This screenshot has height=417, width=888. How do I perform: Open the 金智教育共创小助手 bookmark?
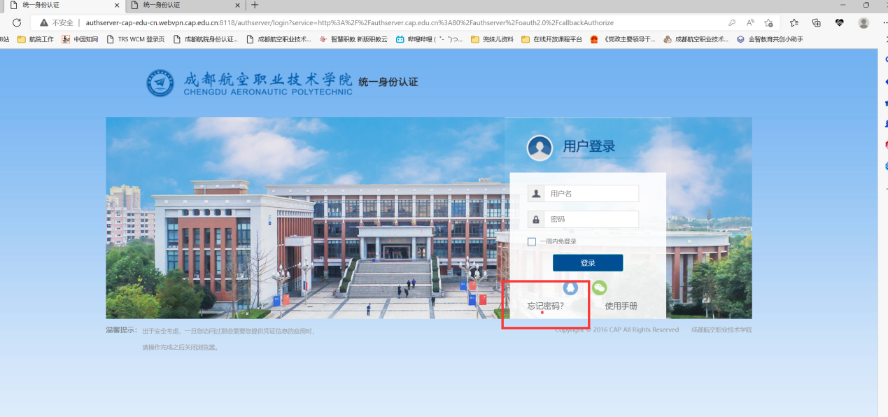[x=770, y=39]
